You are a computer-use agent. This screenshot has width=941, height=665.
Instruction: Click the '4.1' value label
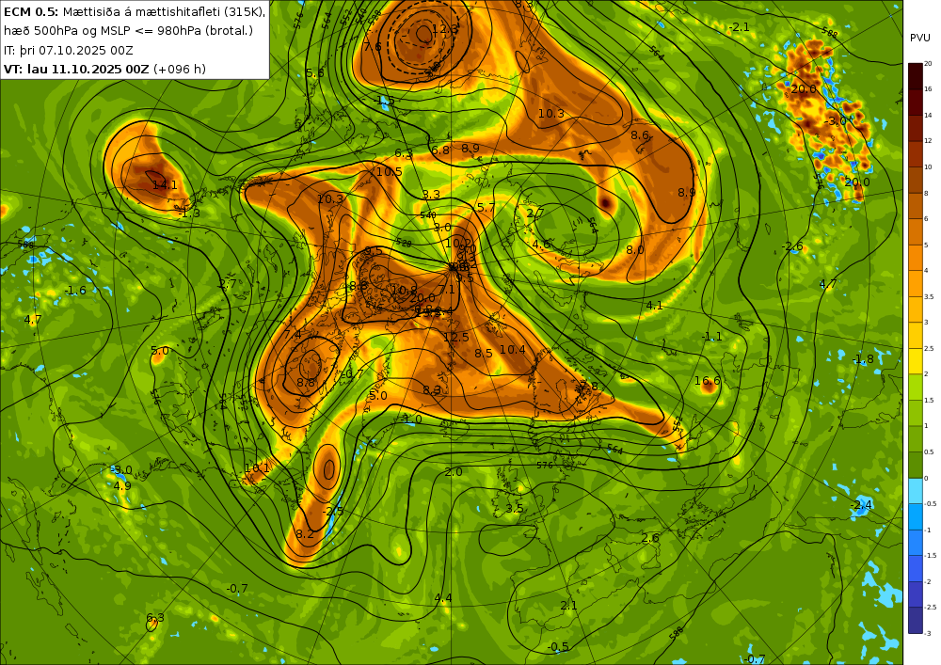[x=654, y=306]
